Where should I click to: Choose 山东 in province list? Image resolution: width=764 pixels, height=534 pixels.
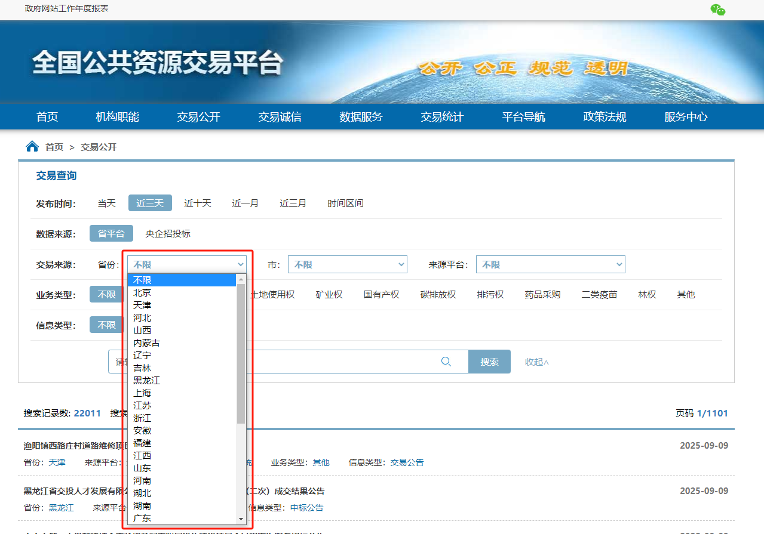[x=182, y=468]
